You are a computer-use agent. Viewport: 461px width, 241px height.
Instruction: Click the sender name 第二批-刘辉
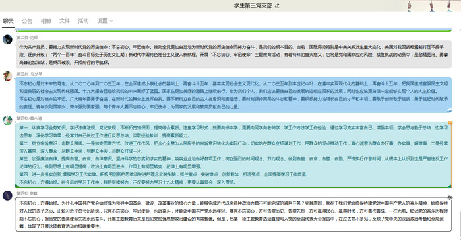tap(27, 38)
